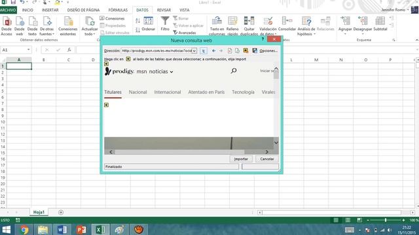
Task: Open PowerPoint from taskbar
Action: click(x=81, y=230)
